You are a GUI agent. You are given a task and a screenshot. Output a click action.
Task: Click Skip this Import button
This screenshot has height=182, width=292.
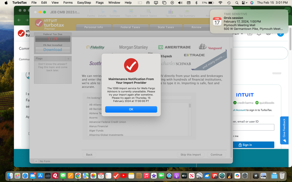pos(190,155)
